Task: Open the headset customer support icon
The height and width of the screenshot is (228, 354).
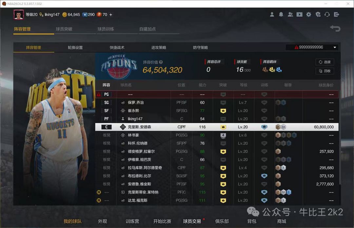Action: click(x=327, y=15)
